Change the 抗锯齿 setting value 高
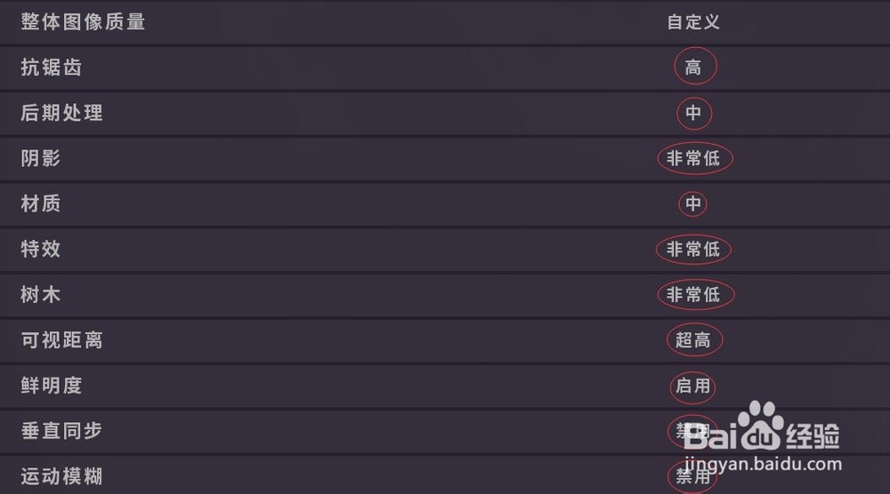Image resolution: width=890 pixels, height=494 pixels. 693,68
